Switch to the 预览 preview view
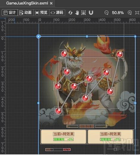The width and height of the screenshot is (140, 155). coord(41,13)
